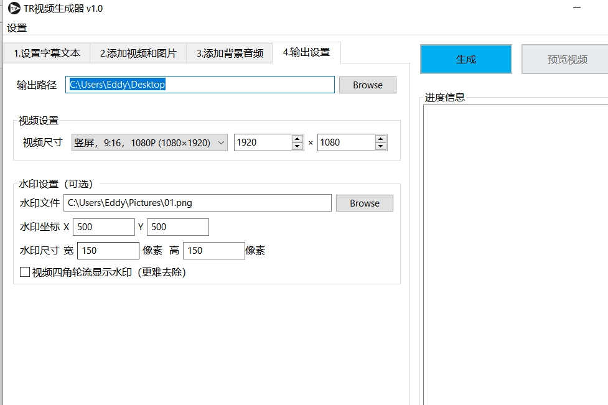Decrease video width with down arrow

click(297, 146)
